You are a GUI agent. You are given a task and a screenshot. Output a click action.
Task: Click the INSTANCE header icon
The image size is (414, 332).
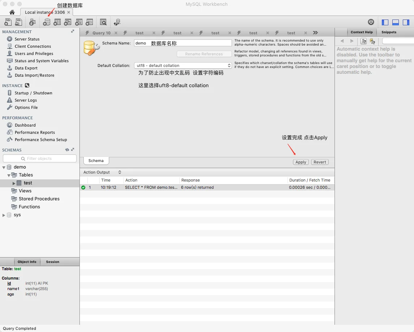coord(27,85)
